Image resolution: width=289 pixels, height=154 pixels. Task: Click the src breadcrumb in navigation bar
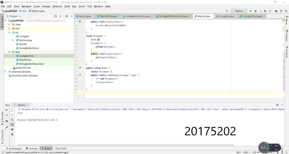23,11
